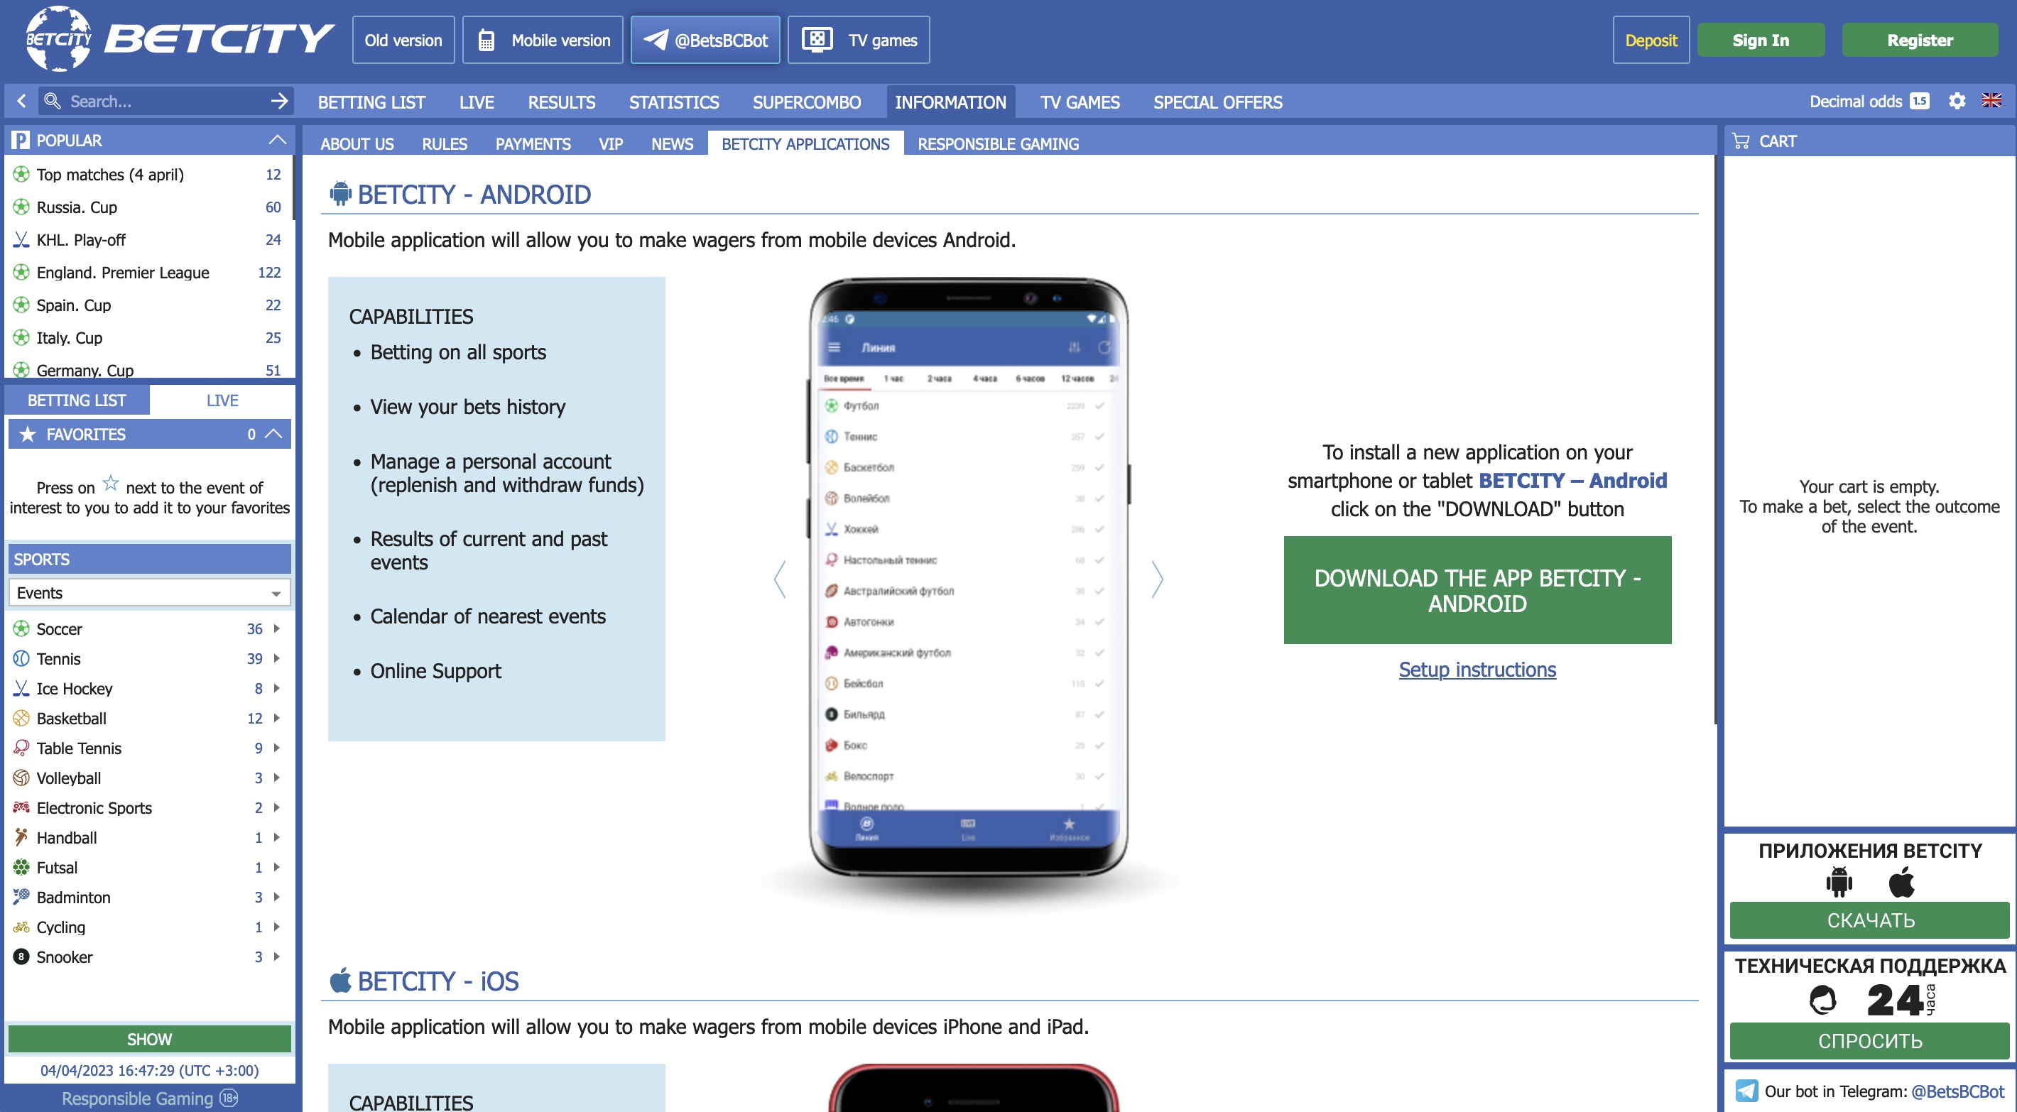Screen dimensions: 2017x1112
Task: Click the Register button
Action: [x=1919, y=40]
